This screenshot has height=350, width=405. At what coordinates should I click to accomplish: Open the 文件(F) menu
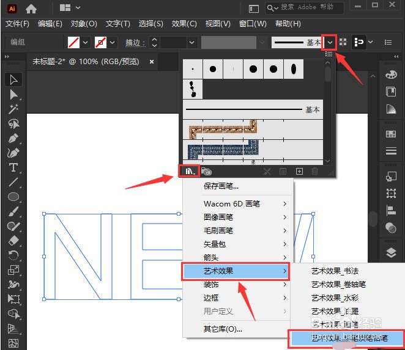(17, 24)
